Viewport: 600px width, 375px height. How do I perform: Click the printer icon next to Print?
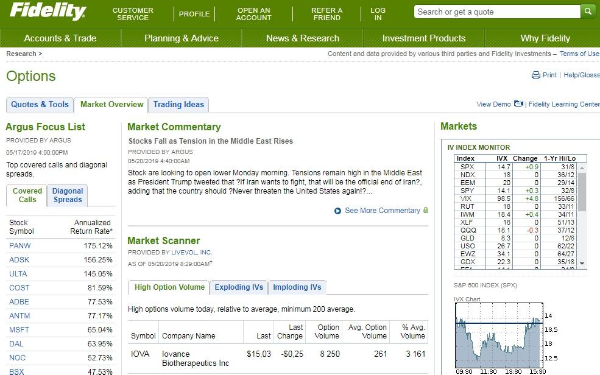click(x=535, y=75)
